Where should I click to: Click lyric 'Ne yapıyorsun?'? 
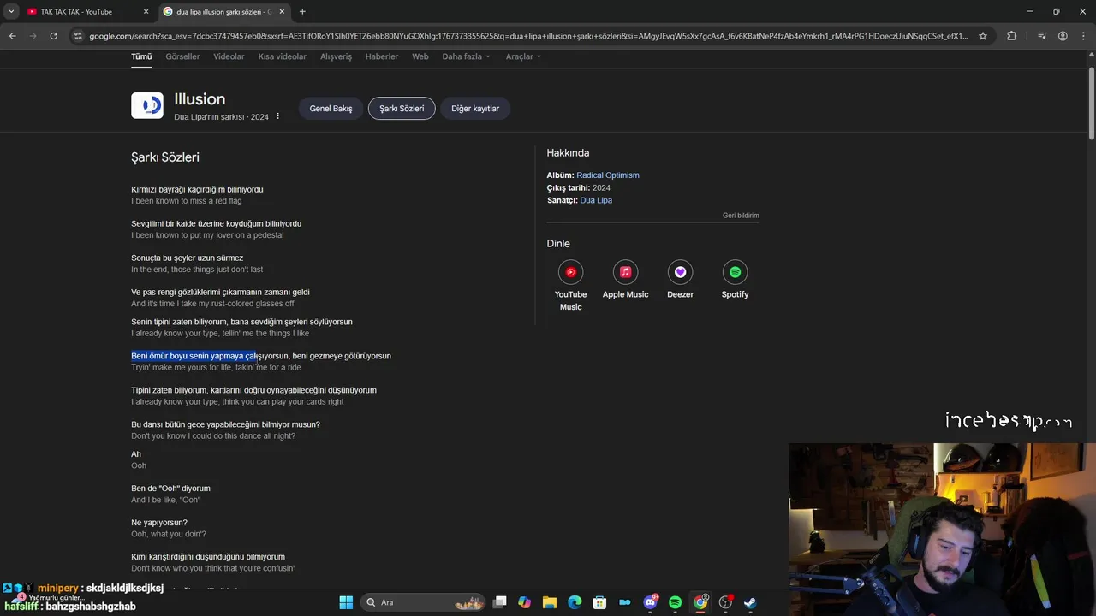click(159, 523)
